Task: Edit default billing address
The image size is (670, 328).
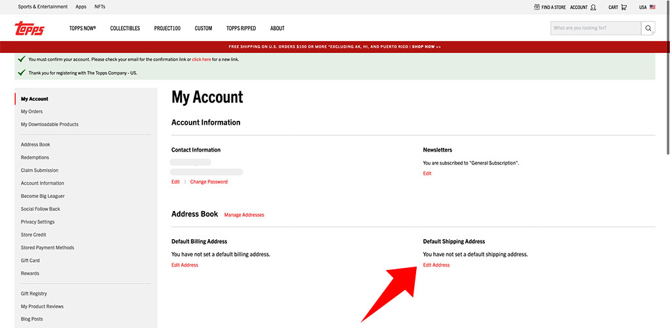Action: pos(185,265)
